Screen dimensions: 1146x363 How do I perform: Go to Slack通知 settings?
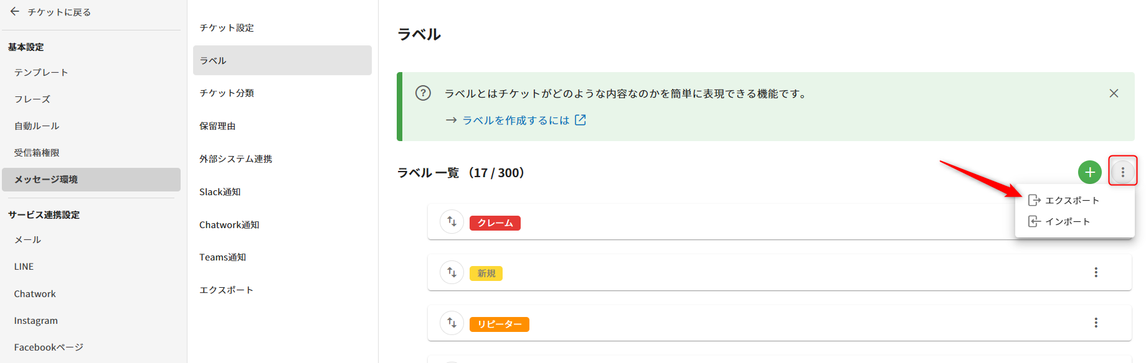(220, 192)
